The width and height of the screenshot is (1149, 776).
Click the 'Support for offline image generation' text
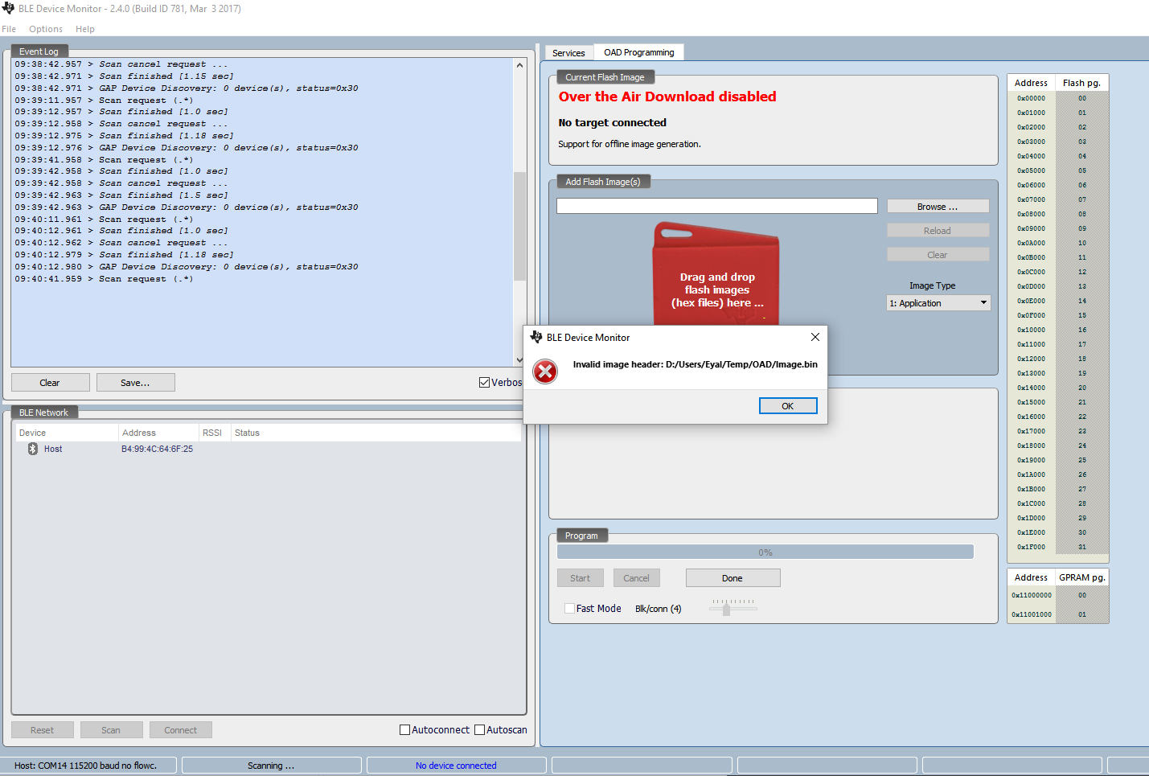point(630,144)
